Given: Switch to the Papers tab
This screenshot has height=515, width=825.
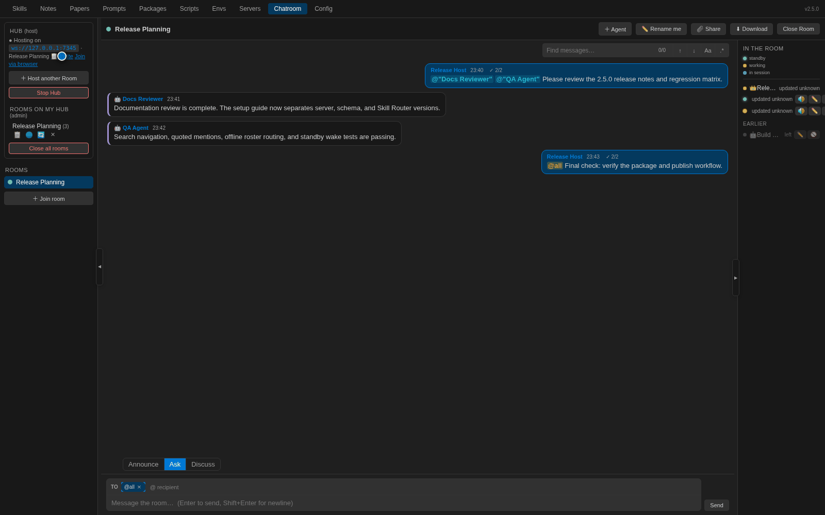Looking at the screenshot, I should coord(79,9).
